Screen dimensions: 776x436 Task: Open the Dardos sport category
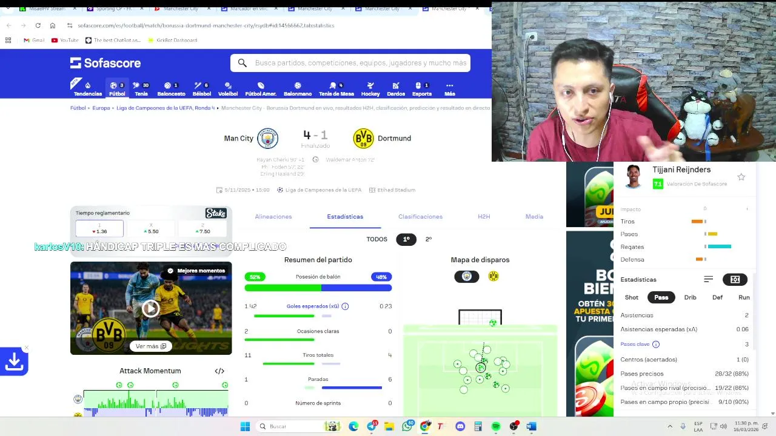396,89
